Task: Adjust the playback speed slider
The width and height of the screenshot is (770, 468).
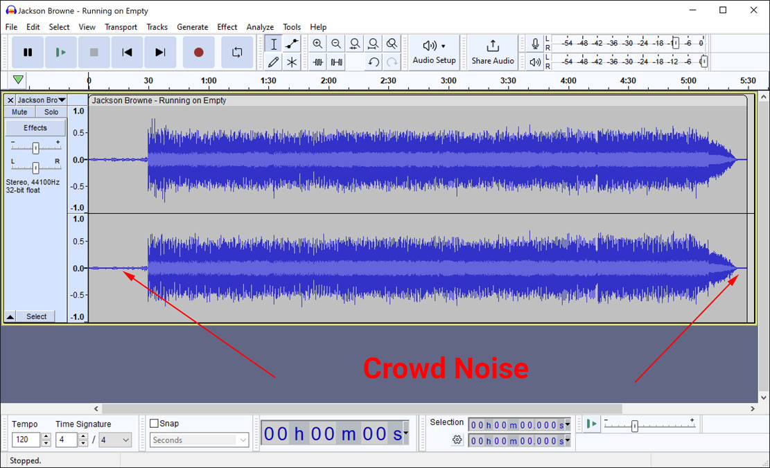Action: coord(634,426)
